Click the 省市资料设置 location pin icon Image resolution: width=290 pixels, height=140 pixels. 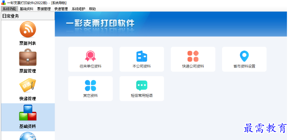coord(244,56)
